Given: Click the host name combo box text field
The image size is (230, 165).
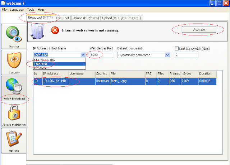Looking at the screenshot, I should click(57, 55).
